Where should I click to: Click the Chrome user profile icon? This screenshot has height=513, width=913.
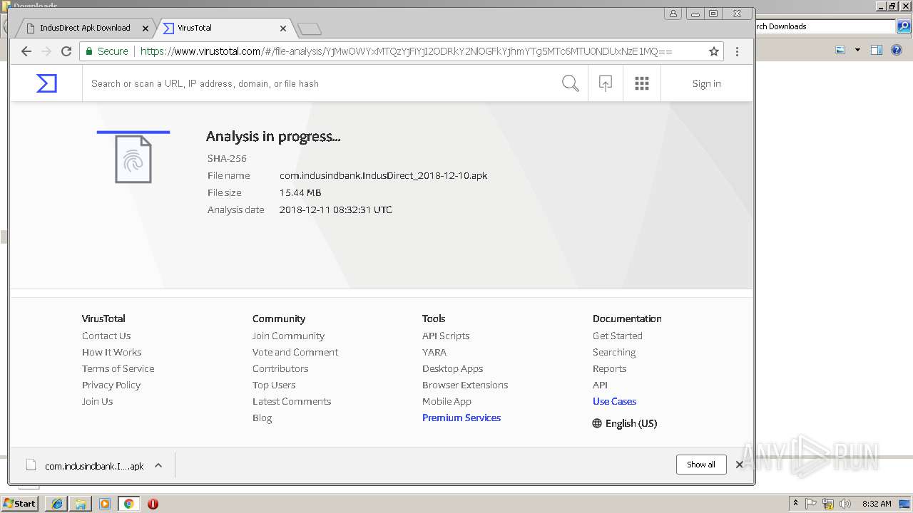pos(673,14)
